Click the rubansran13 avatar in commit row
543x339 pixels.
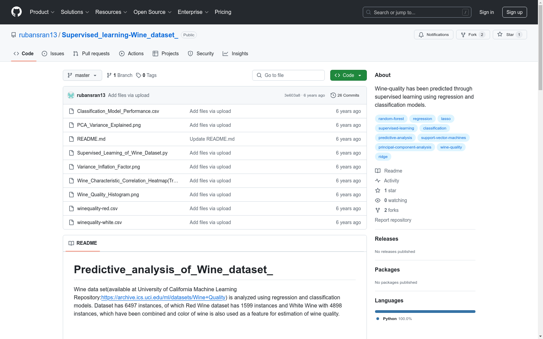[71, 95]
